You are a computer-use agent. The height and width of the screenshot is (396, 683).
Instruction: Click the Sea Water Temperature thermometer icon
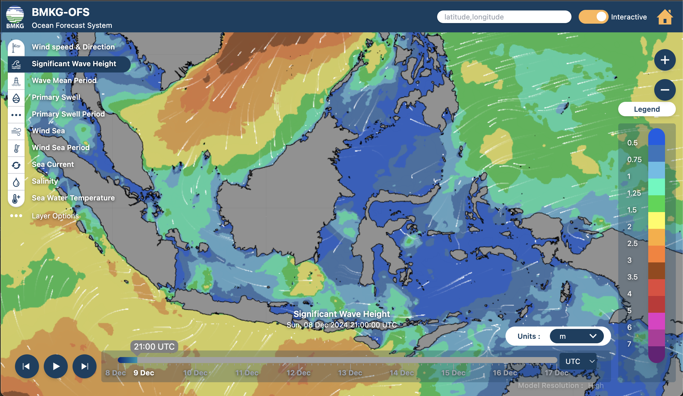coord(16,198)
